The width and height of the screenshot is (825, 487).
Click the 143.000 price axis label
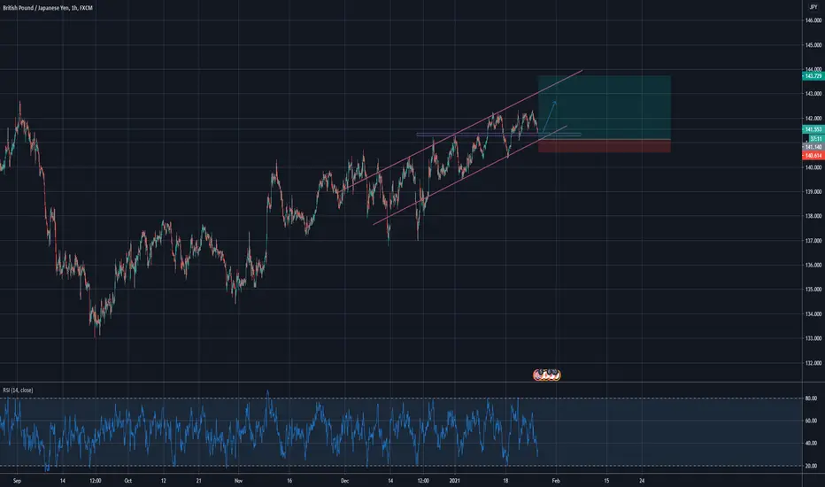click(x=813, y=94)
